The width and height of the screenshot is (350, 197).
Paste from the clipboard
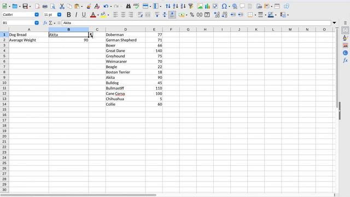click(x=77, y=6)
